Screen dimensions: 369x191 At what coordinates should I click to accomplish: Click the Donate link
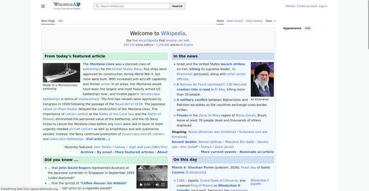click(x=290, y=6)
